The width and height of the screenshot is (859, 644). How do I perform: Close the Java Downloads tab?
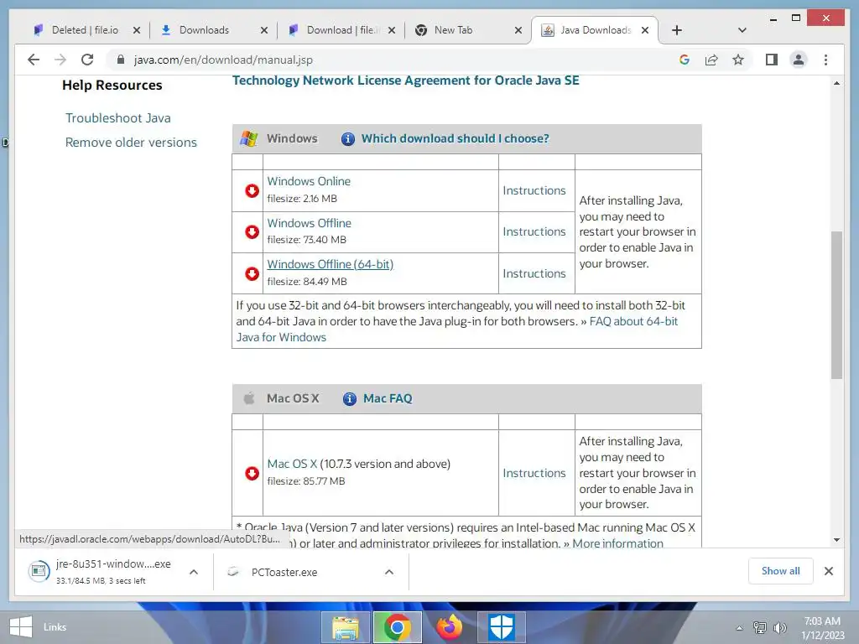click(645, 31)
